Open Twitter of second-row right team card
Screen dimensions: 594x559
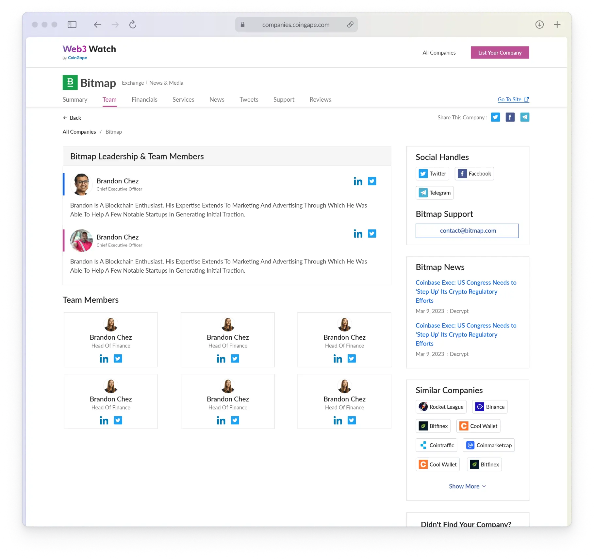(352, 420)
